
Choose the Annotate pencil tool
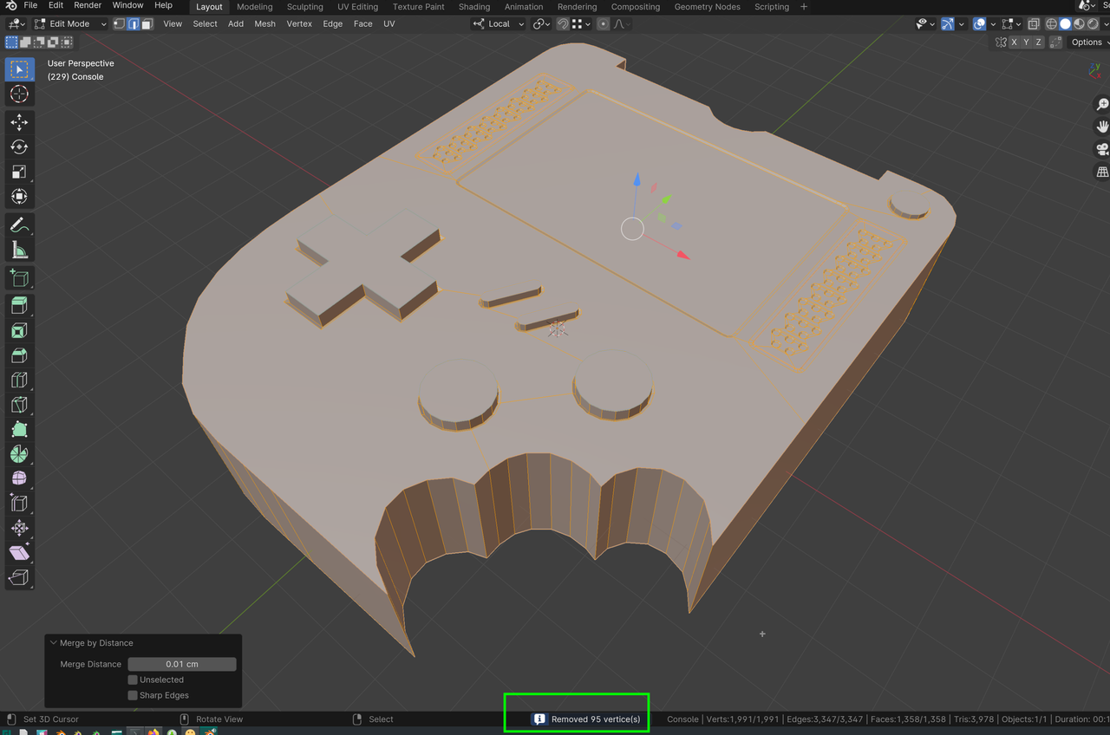point(19,225)
